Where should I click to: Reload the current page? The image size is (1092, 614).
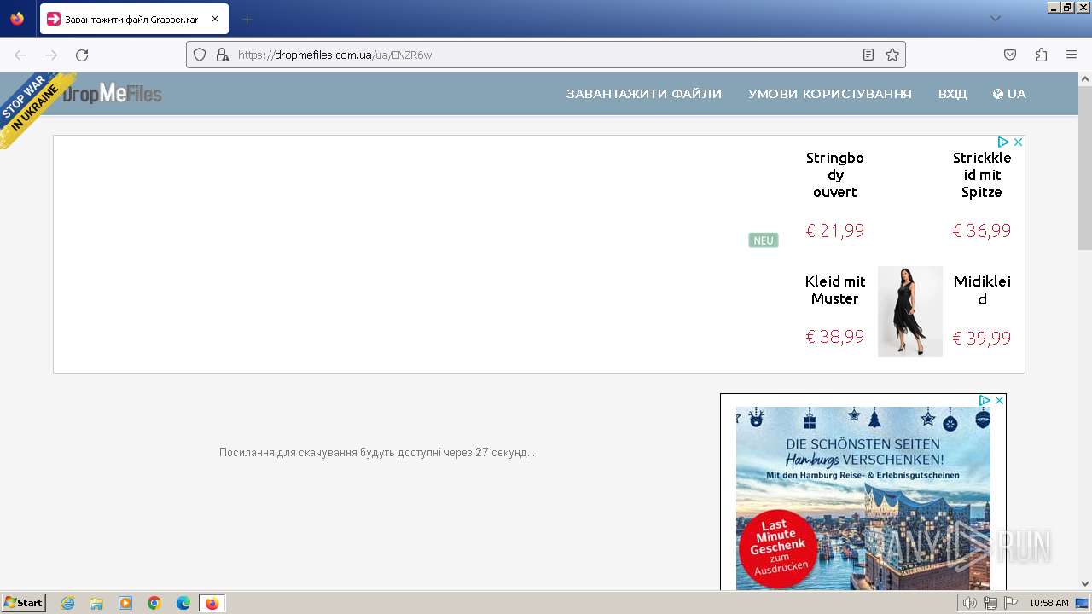click(x=82, y=55)
